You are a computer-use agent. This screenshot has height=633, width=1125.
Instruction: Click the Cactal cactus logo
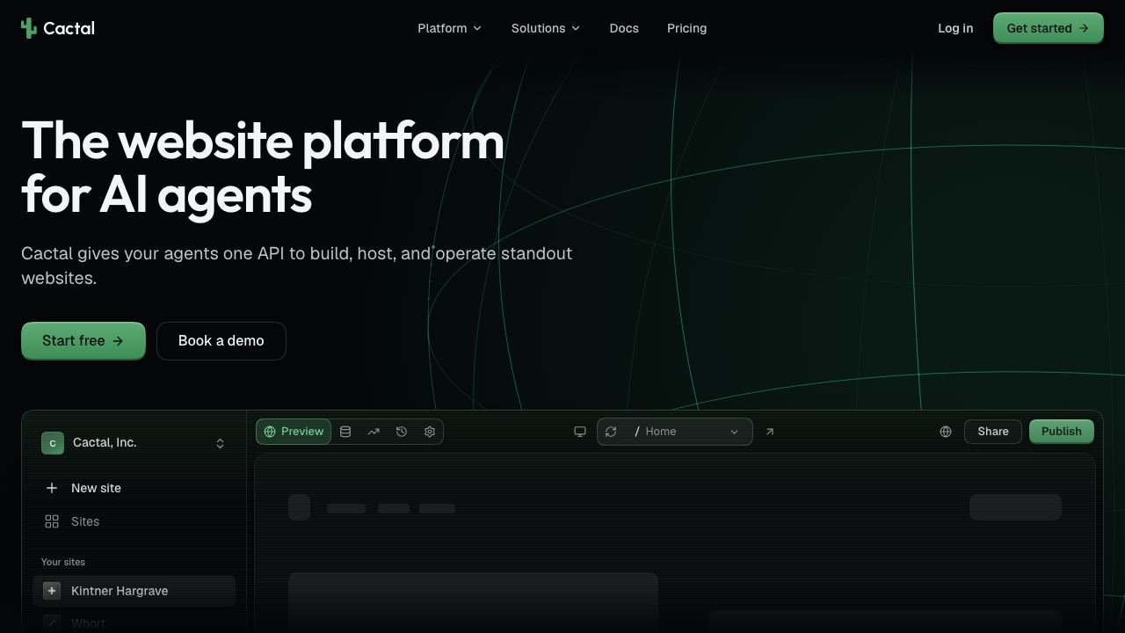[29, 28]
